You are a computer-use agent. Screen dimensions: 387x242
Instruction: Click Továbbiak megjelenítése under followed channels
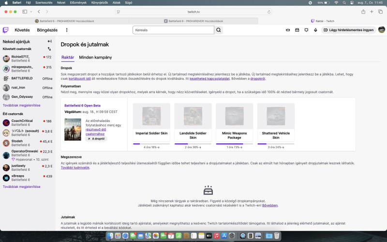[x=21, y=105]
